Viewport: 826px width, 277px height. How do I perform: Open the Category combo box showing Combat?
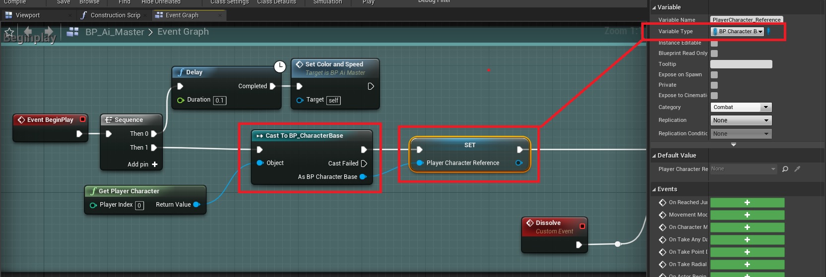(741, 107)
